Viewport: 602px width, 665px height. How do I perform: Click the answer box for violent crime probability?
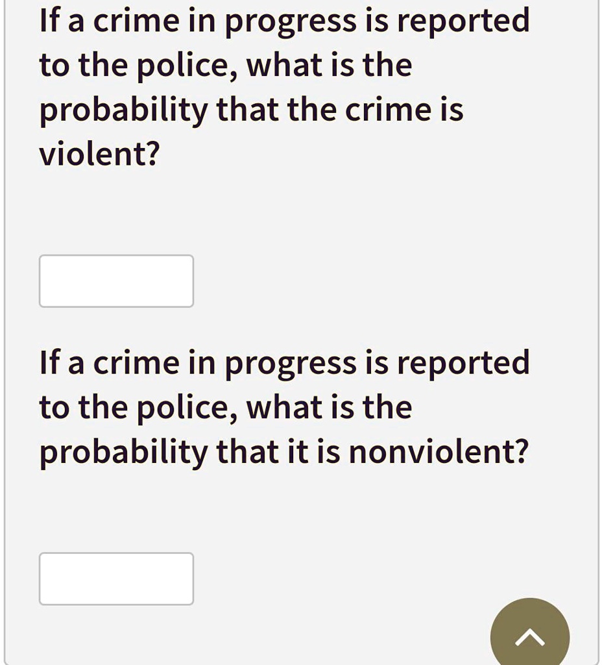116,281
